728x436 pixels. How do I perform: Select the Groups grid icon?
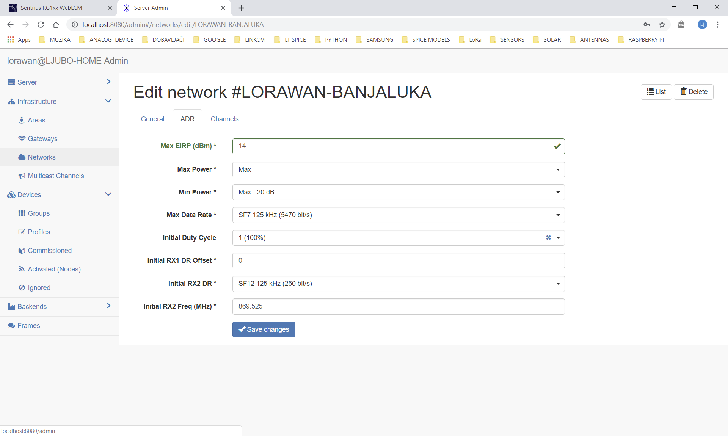(x=22, y=213)
